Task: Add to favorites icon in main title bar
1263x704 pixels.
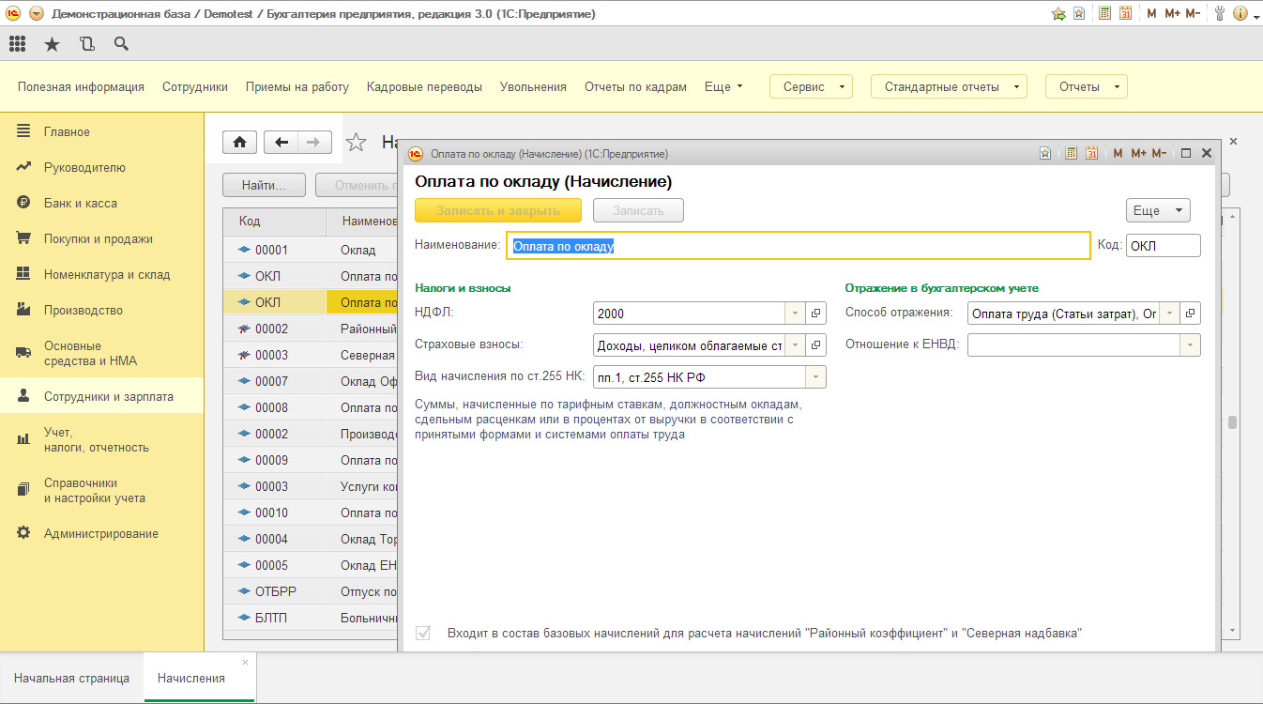Action: point(1058,13)
